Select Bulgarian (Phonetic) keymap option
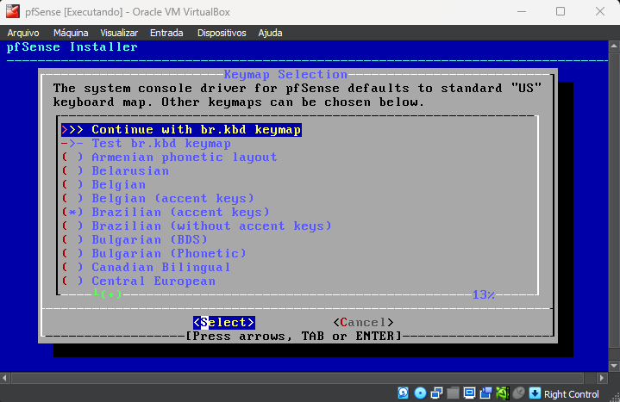Screen dimensions: 620x402 [153, 254]
